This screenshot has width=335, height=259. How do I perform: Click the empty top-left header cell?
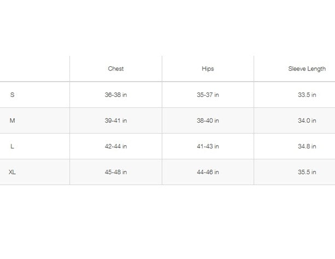pyautogui.click(x=34, y=69)
